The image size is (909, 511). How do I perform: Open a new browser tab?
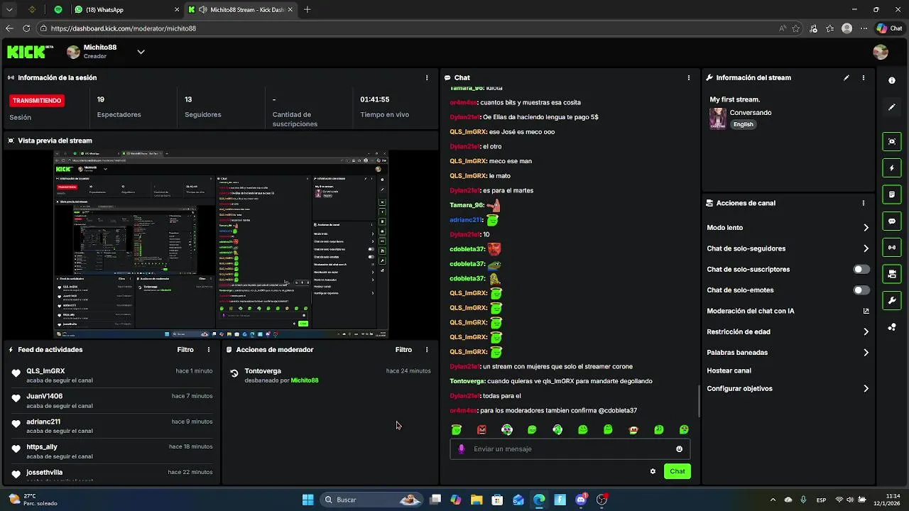click(x=307, y=10)
